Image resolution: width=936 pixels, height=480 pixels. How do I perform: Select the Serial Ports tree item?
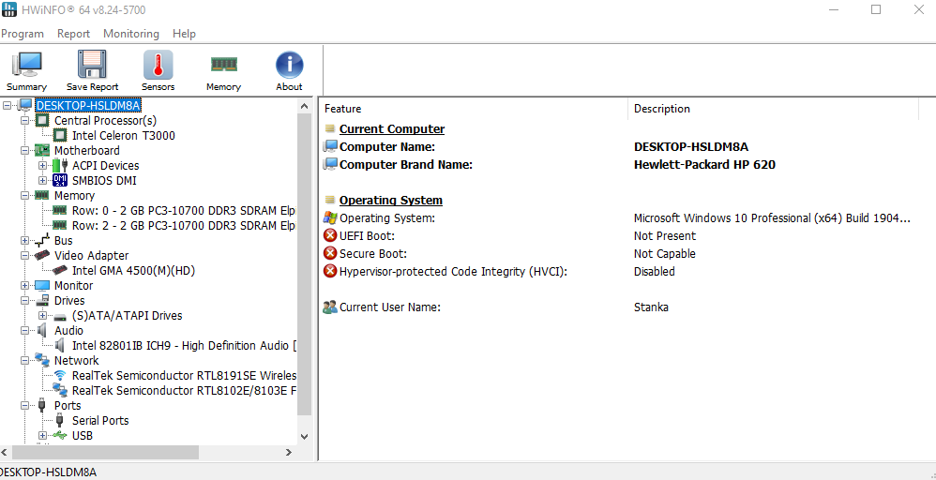(x=100, y=421)
